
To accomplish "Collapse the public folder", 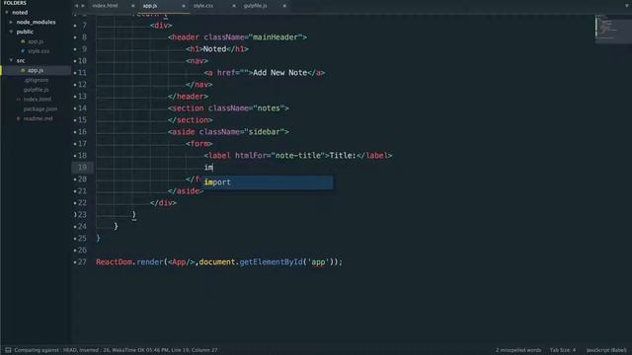I will [11, 32].
